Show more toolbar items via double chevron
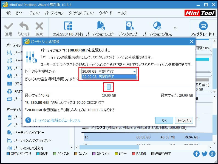The image size is (218, 164). (x=175, y=28)
